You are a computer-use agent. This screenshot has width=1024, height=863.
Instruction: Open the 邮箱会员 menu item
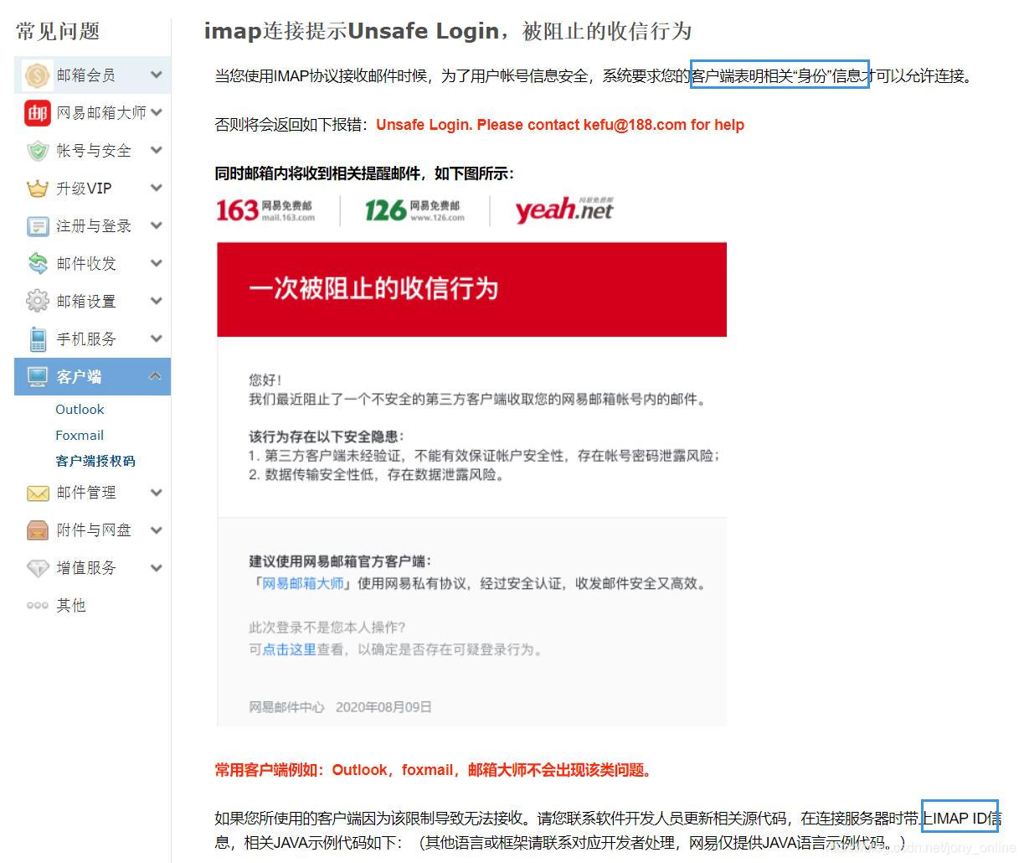92,75
